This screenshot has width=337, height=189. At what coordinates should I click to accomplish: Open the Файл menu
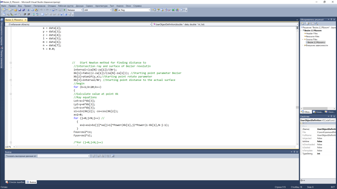(x=4, y=6)
